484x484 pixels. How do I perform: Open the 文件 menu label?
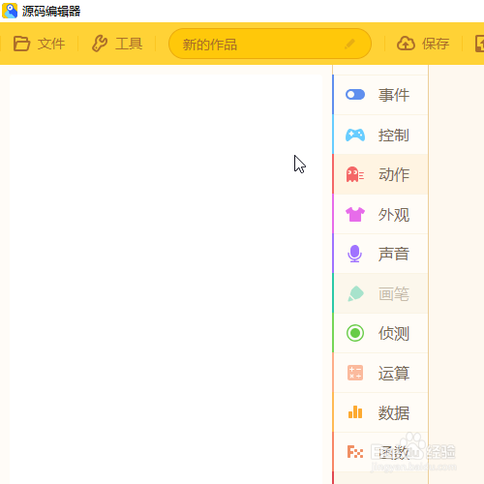click(x=51, y=44)
